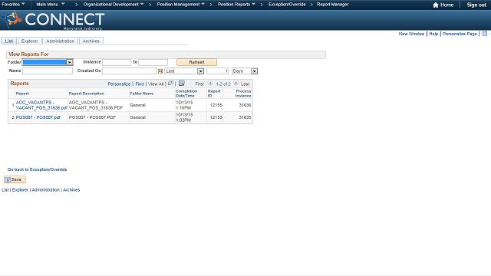Show previous row arrow in Reports grid
The width and height of the screenshot is (491, 276).
(210, 84)
